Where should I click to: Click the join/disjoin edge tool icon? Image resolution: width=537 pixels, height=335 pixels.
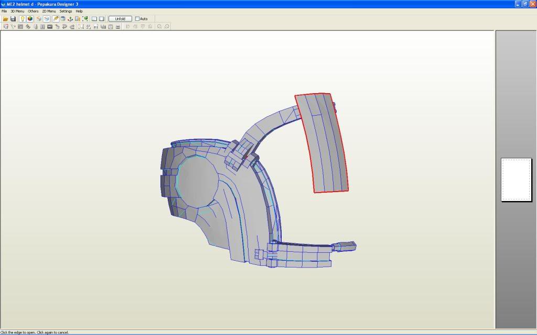[x=13, y=27]
